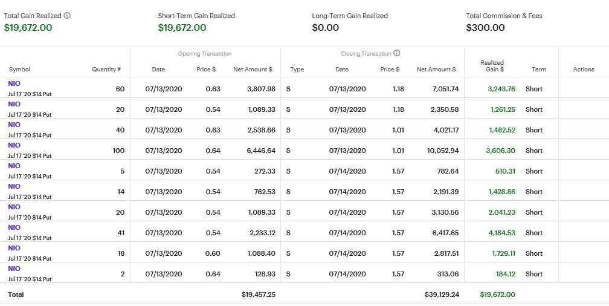Image resolution: width=609 pixels, height=306 pixels.
Task: Open NIO link in the 14-quantity row
Action: point(14,187)
